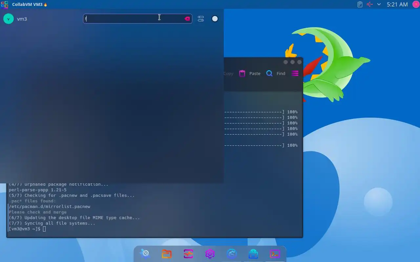
Task: Click '(7/7) Syncing all file systems...' line
Action: (x=52, y=223)
